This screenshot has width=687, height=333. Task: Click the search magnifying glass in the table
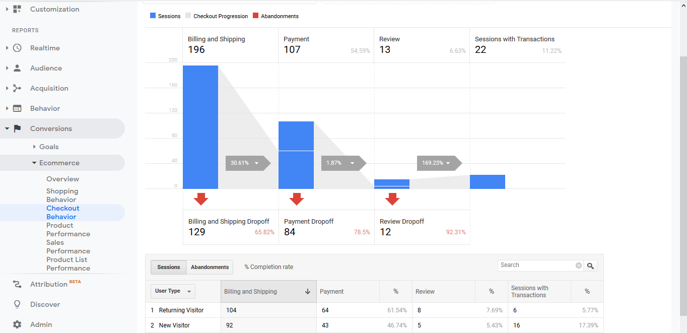pyautogui.click(x=590, y=265)
